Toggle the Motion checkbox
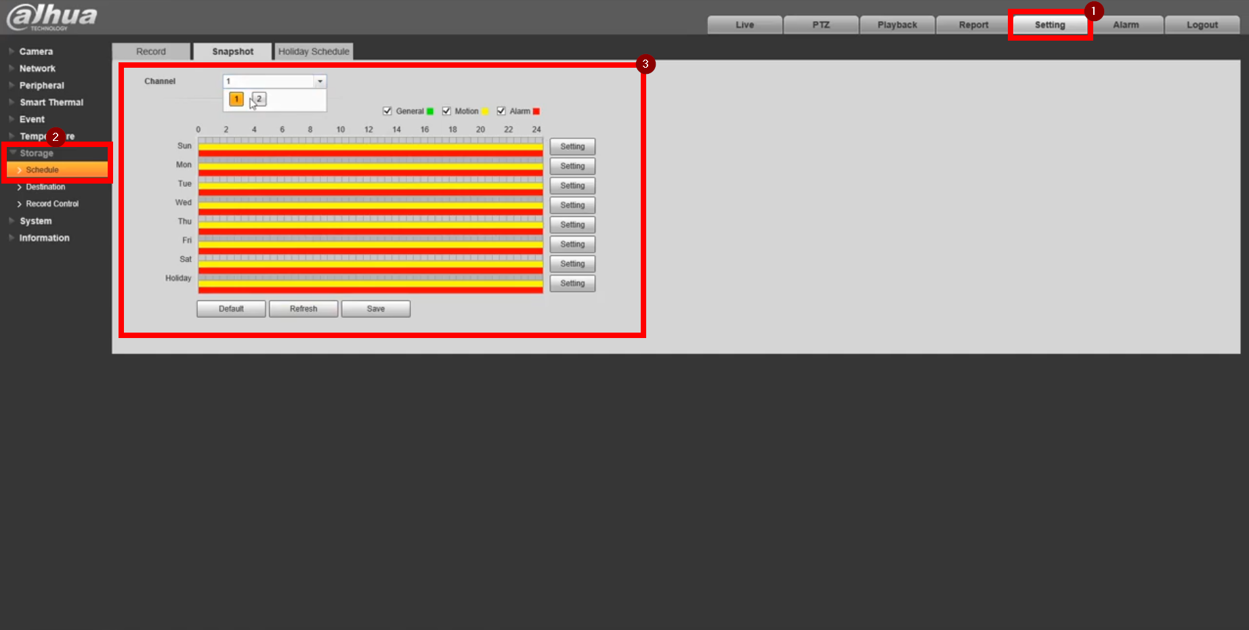Viewport: 1249px width, 630px height. coord(446,111)
